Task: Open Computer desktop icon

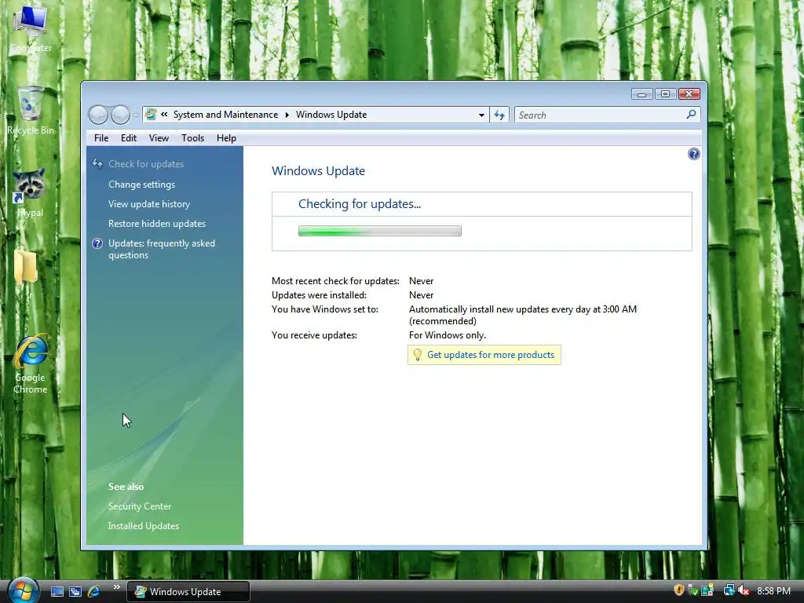Action: click(x=31, y=28)
